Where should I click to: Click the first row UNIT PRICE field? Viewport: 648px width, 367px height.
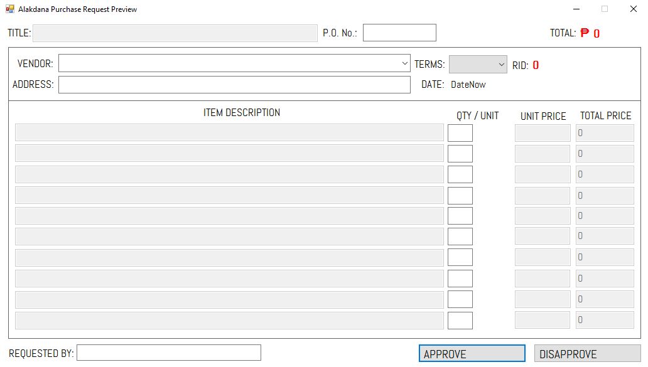(x=543, y=133)
